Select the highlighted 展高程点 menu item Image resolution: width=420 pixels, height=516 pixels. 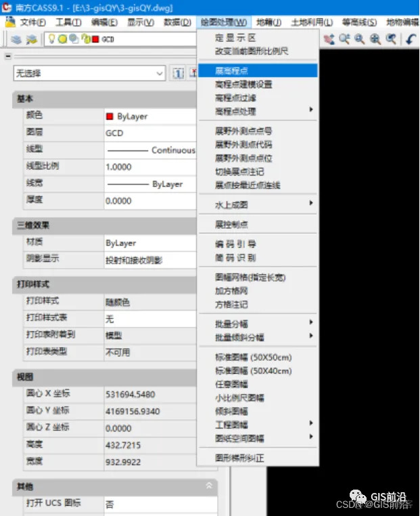(x=258, y=70)
